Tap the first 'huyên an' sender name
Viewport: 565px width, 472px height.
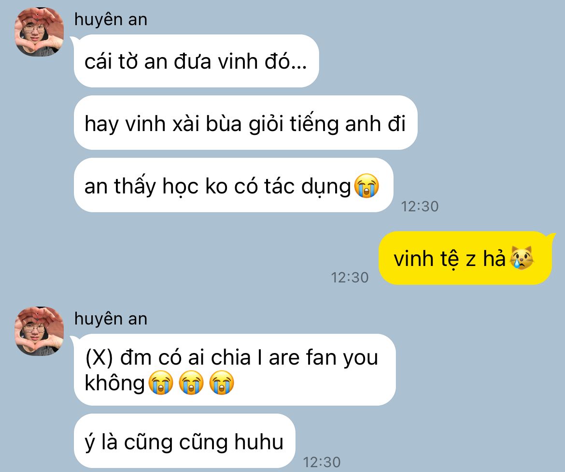coord(111,19)
